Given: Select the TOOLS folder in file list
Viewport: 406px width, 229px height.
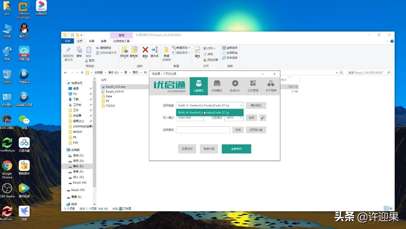Looking at the screenshot, I should click(x=108, y=106).
